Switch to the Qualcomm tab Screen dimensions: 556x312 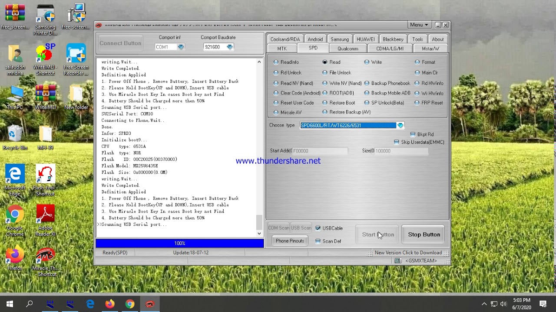pyautogui.click(x=348, y=49)
